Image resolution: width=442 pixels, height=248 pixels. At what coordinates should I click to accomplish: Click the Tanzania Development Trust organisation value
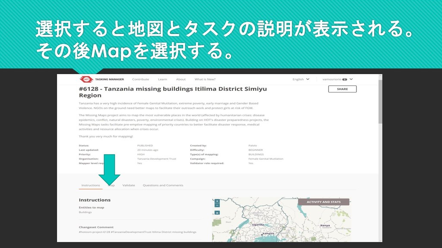(x=156, y=159)
